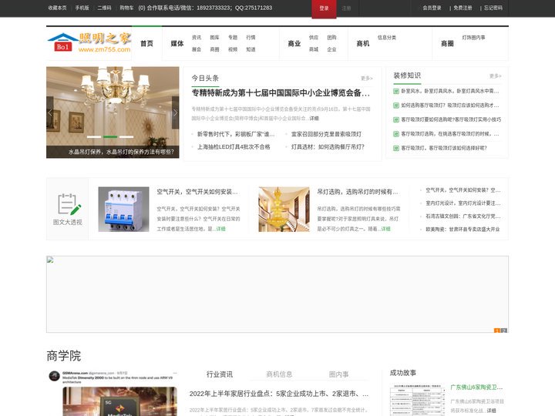This screenshot has width=555, height=416.
Task: Select the green middle carousel indicator
Action: [110, 136]
